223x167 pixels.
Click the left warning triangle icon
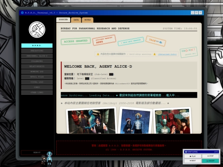98,54
